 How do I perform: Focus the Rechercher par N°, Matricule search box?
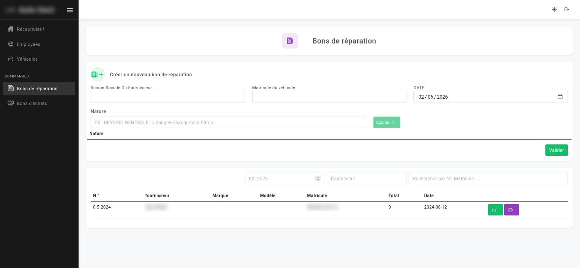(x=488, y=179)
